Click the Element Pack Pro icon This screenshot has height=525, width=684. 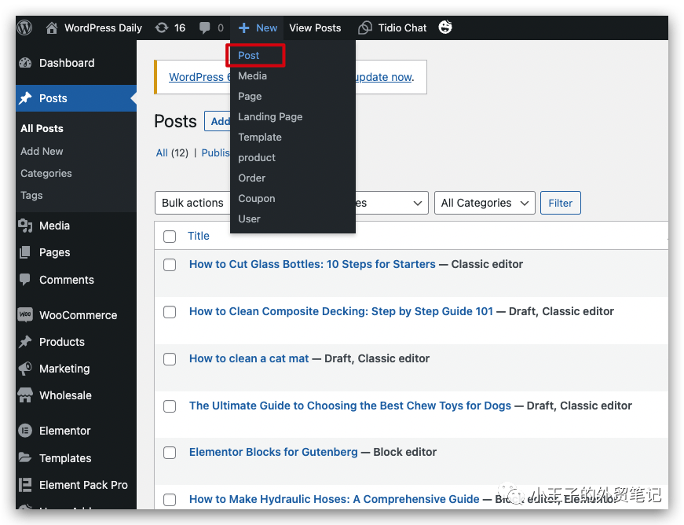(25, 485)
